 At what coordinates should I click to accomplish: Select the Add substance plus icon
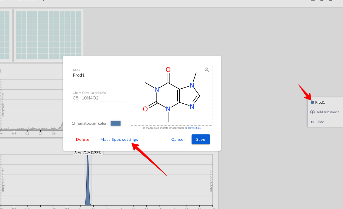point(312,112)
